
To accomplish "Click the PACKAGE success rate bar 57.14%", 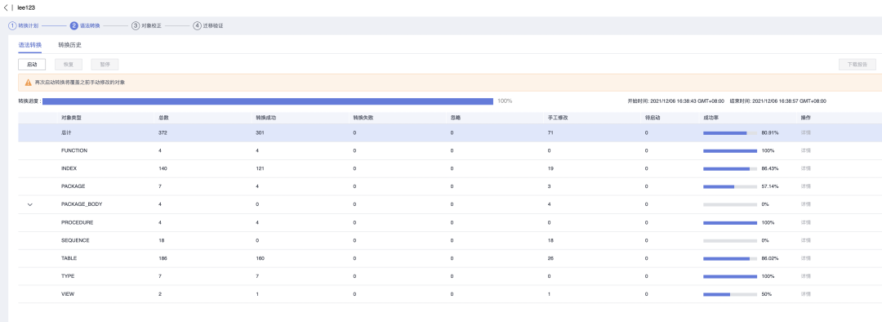I will [x=730, y=187].
